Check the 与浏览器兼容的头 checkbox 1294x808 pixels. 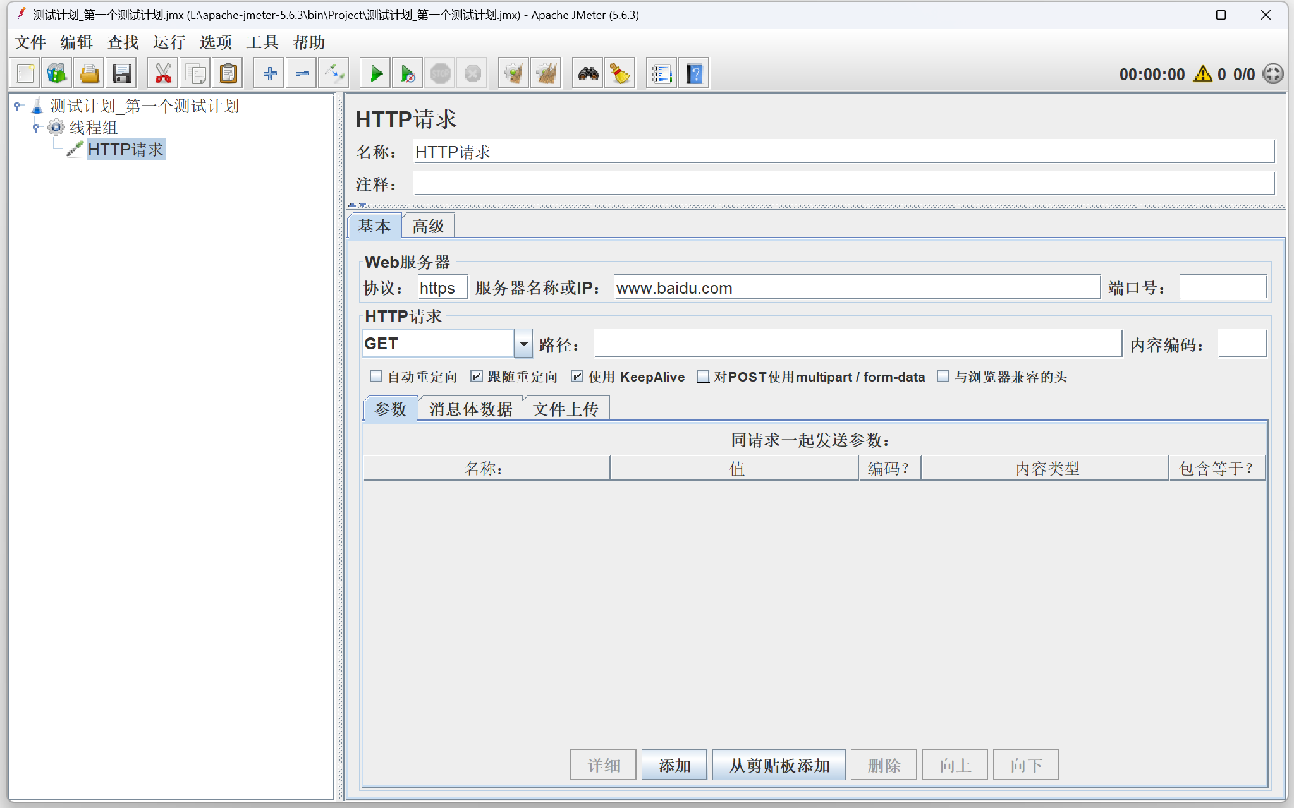click(x=943, y=377)
